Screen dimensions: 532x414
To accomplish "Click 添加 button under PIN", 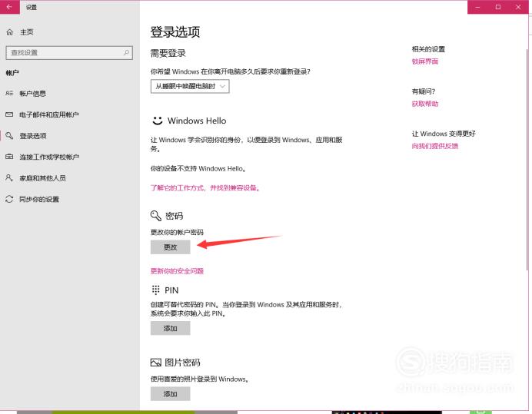I will pyautogui.click(x=171, y=328).
